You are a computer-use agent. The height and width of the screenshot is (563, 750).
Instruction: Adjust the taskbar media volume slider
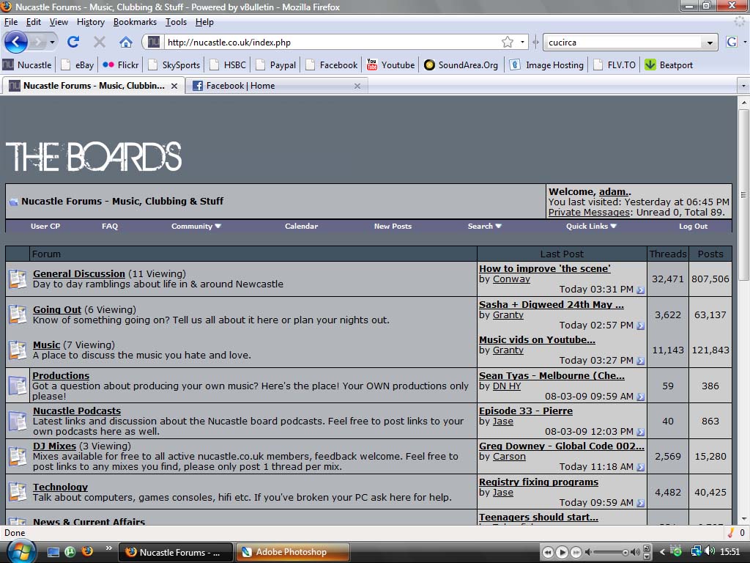click(x=609, y=552)
